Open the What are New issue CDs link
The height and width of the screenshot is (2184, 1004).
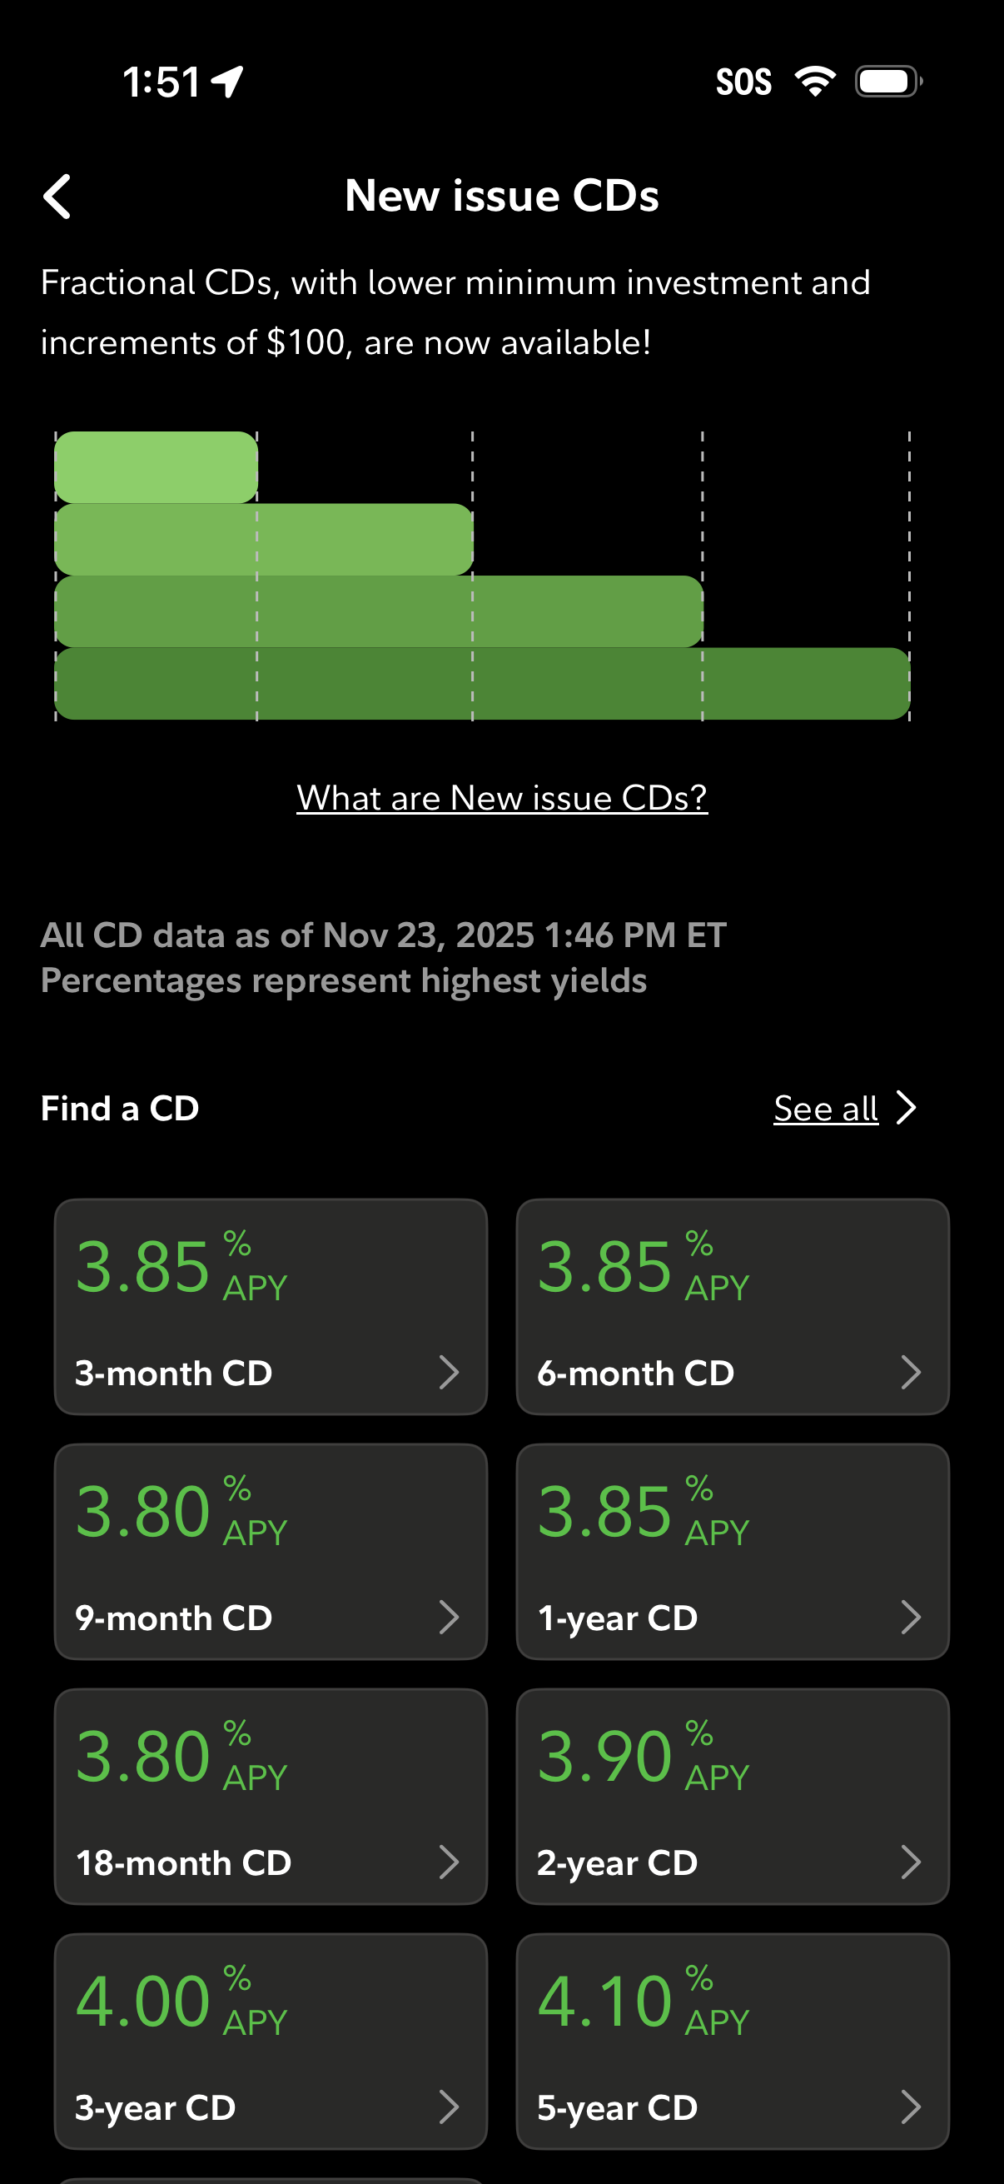[x=501, y=798]
